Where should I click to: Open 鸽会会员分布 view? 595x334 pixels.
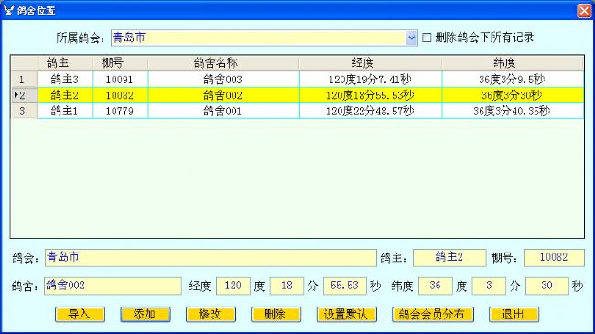tap(433, 314)
